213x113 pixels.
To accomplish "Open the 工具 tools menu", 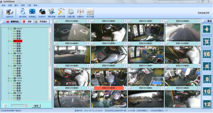I will (29, 5).
